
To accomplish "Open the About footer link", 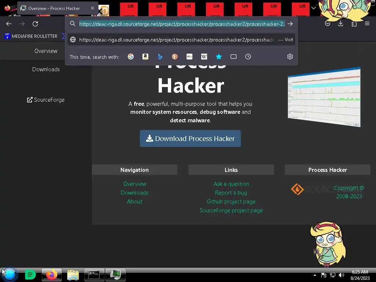I will click(134, 202).
